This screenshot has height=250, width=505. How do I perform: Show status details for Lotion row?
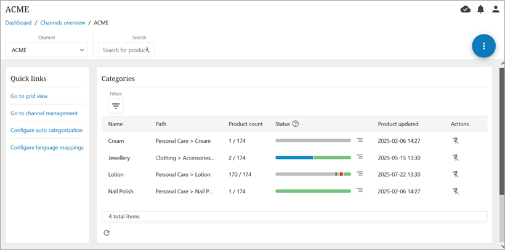coord(360,174)
